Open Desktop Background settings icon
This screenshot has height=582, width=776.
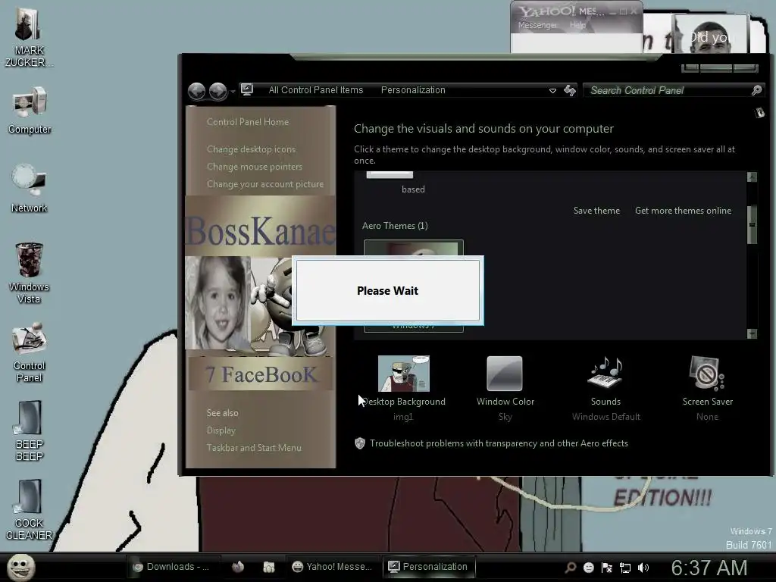(404, 374)
